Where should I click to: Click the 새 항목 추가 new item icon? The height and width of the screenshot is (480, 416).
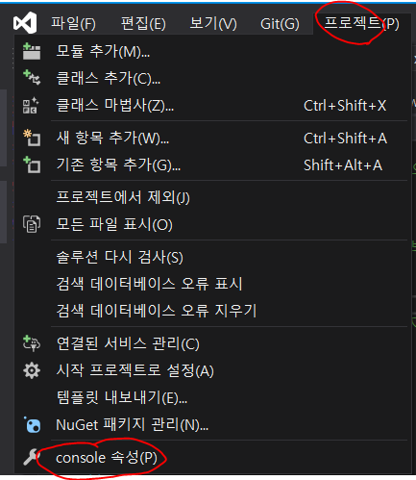pyautogui.click(x=32, y=138)
